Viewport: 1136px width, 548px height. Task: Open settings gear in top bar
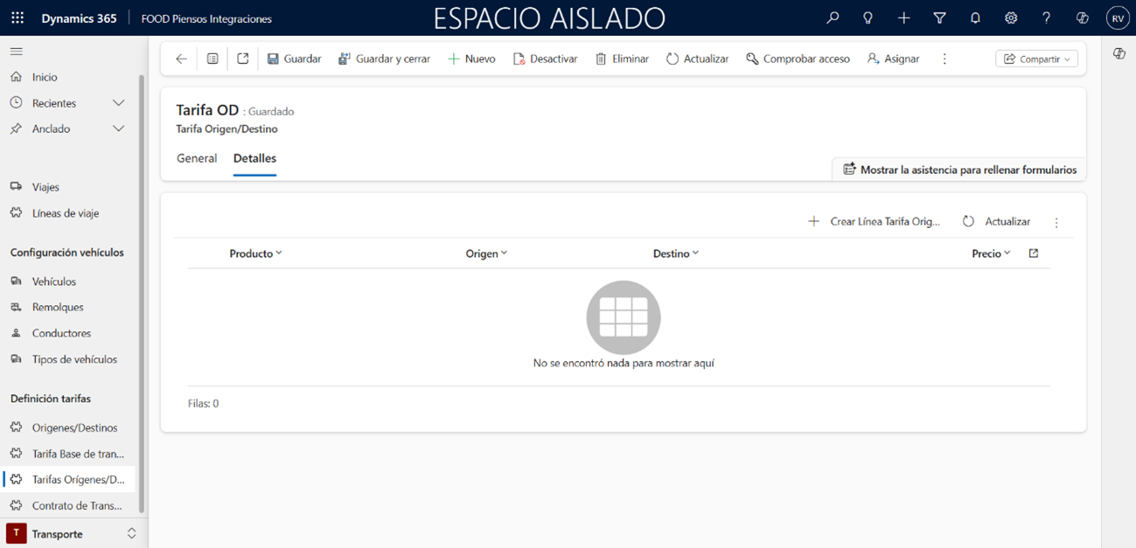coord(1011,17)
